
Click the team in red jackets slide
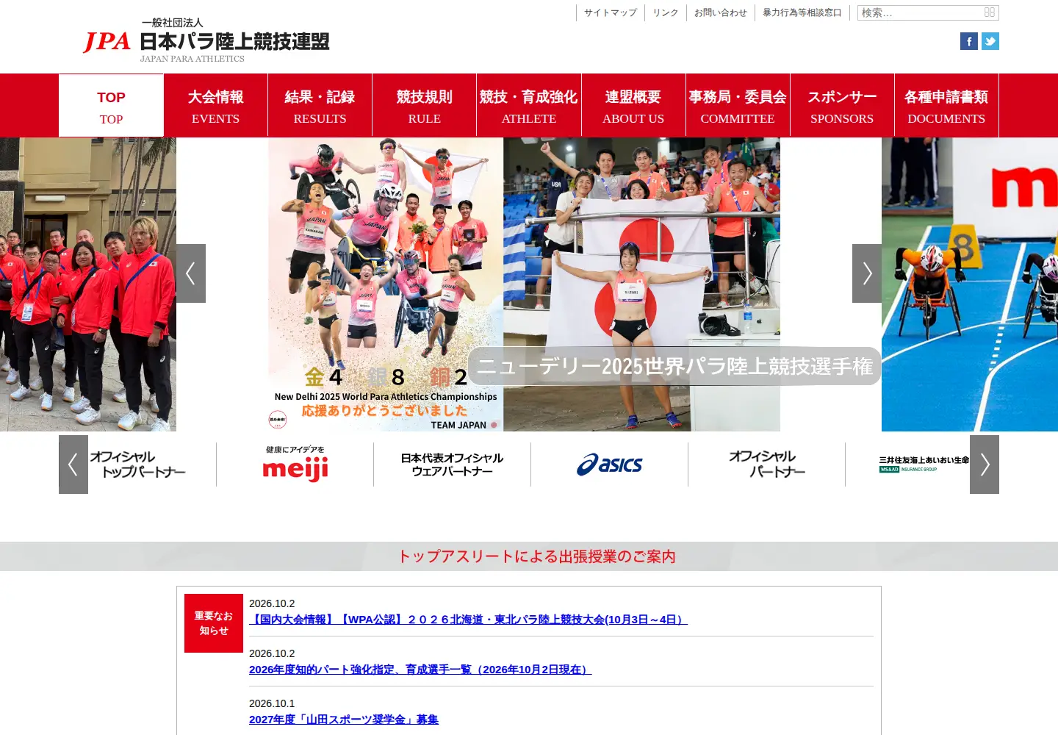tap(88, 284)
